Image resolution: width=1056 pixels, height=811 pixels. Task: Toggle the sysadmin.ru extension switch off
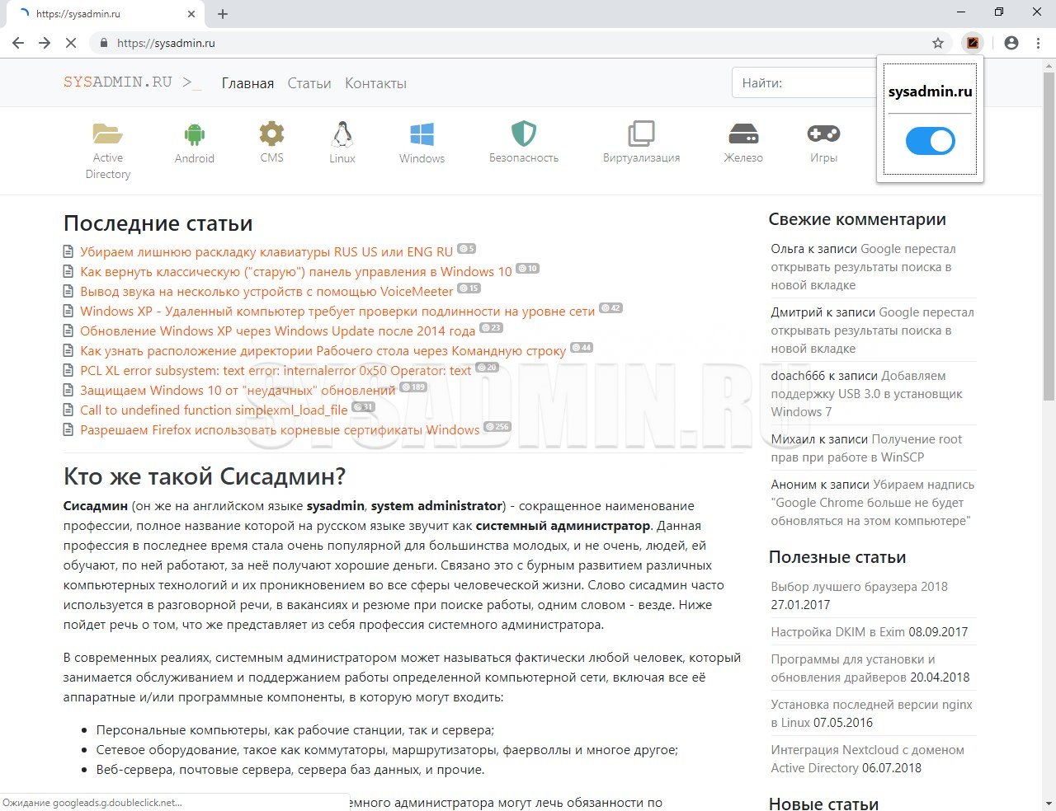[x=930, y=141]
